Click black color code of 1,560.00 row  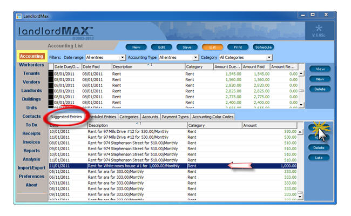point(51,80)
